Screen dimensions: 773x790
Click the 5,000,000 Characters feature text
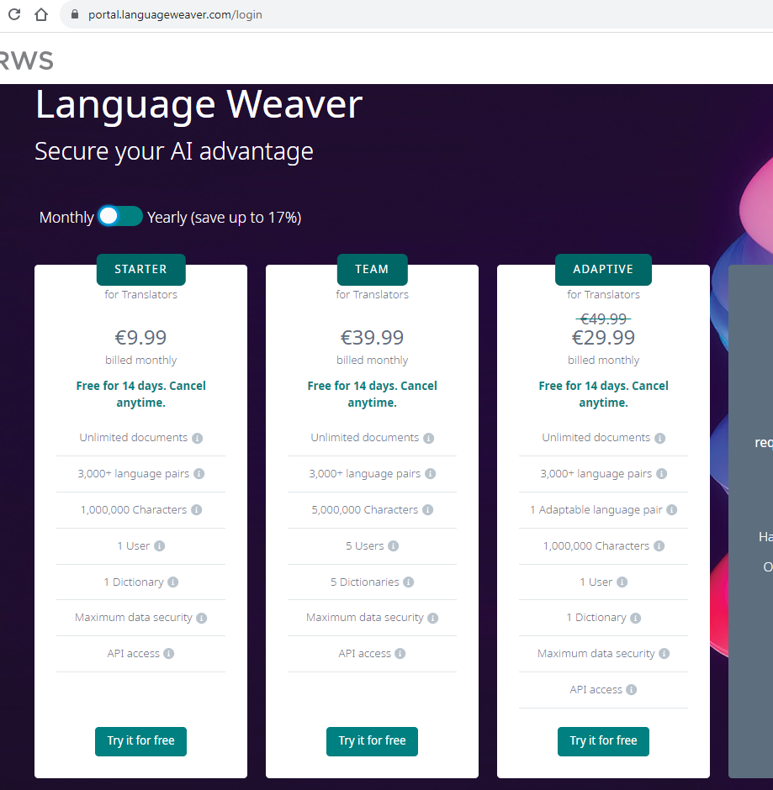[x=364, y=510]
